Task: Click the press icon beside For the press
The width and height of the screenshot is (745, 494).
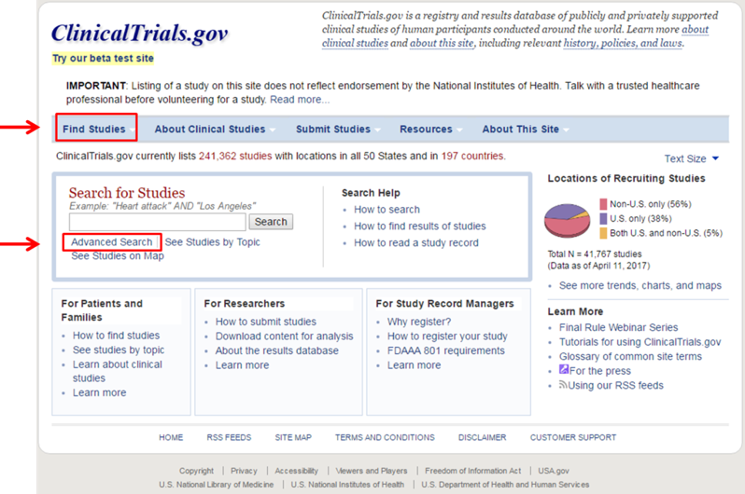Action: [x=564, y=369]
